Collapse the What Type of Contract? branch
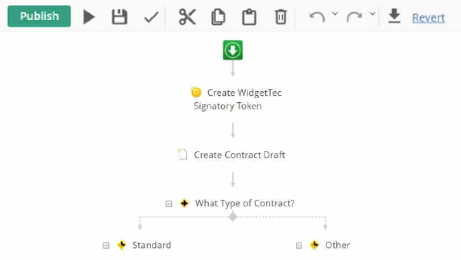This screenshot has height=260, width=461. tap(169, 203)
